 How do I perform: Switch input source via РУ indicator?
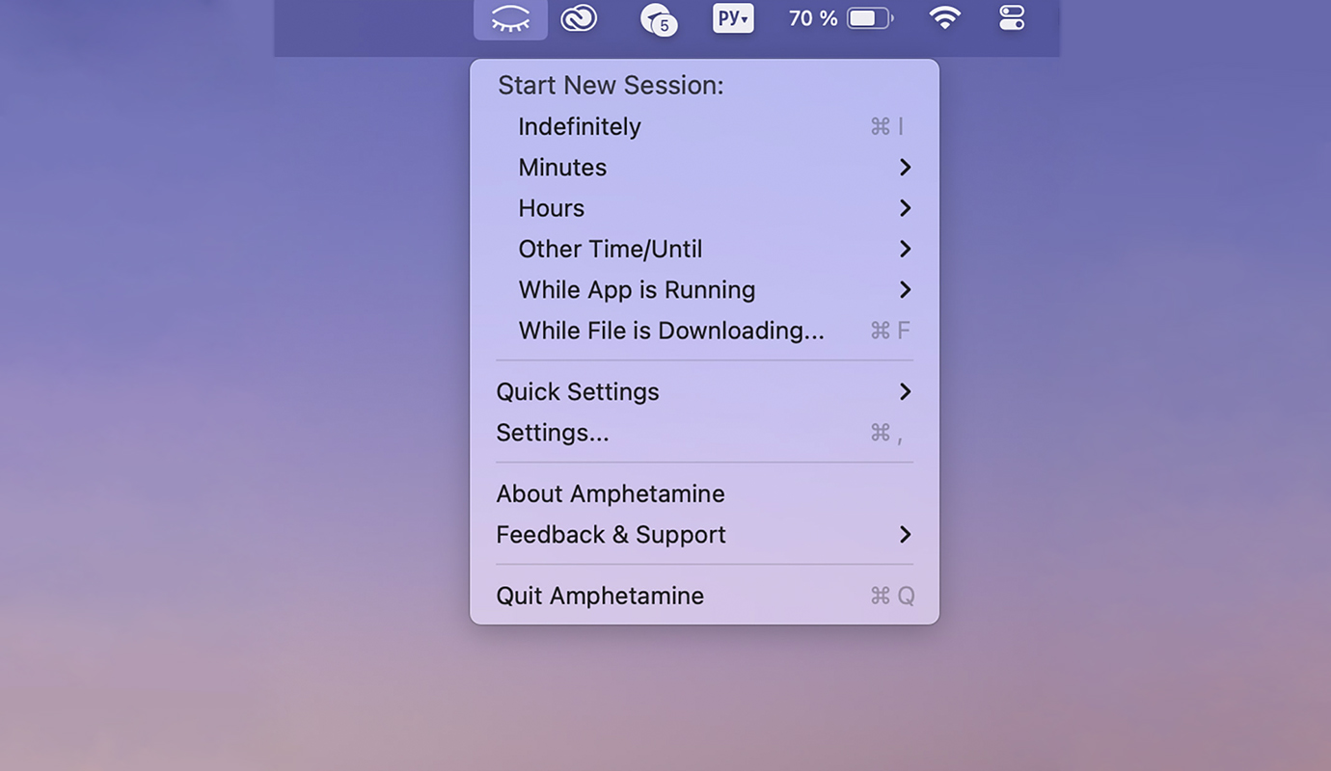[x=733, y=17]
